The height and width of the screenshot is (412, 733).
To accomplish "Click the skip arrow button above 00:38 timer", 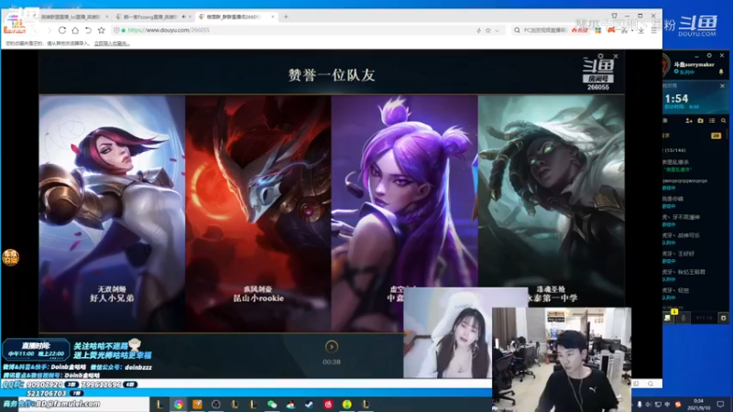I will pyautogui.click(x=332, y=347).
